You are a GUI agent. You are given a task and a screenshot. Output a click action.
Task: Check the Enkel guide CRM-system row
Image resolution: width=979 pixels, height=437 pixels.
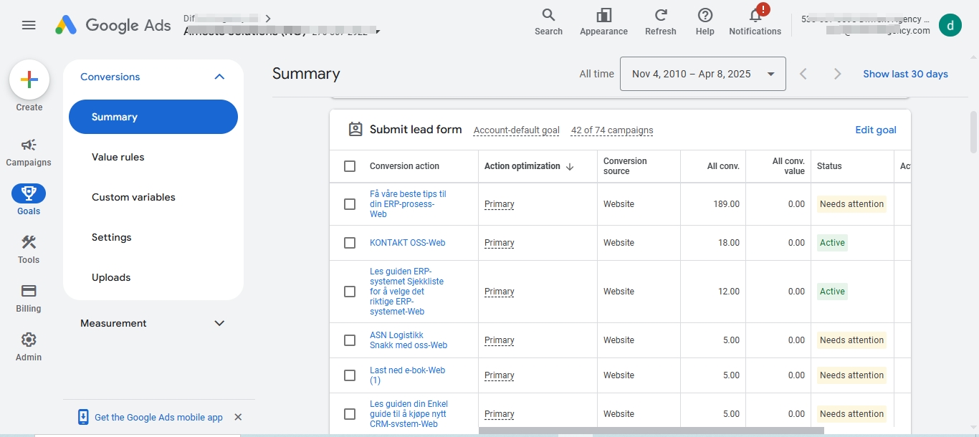(350, 414)
